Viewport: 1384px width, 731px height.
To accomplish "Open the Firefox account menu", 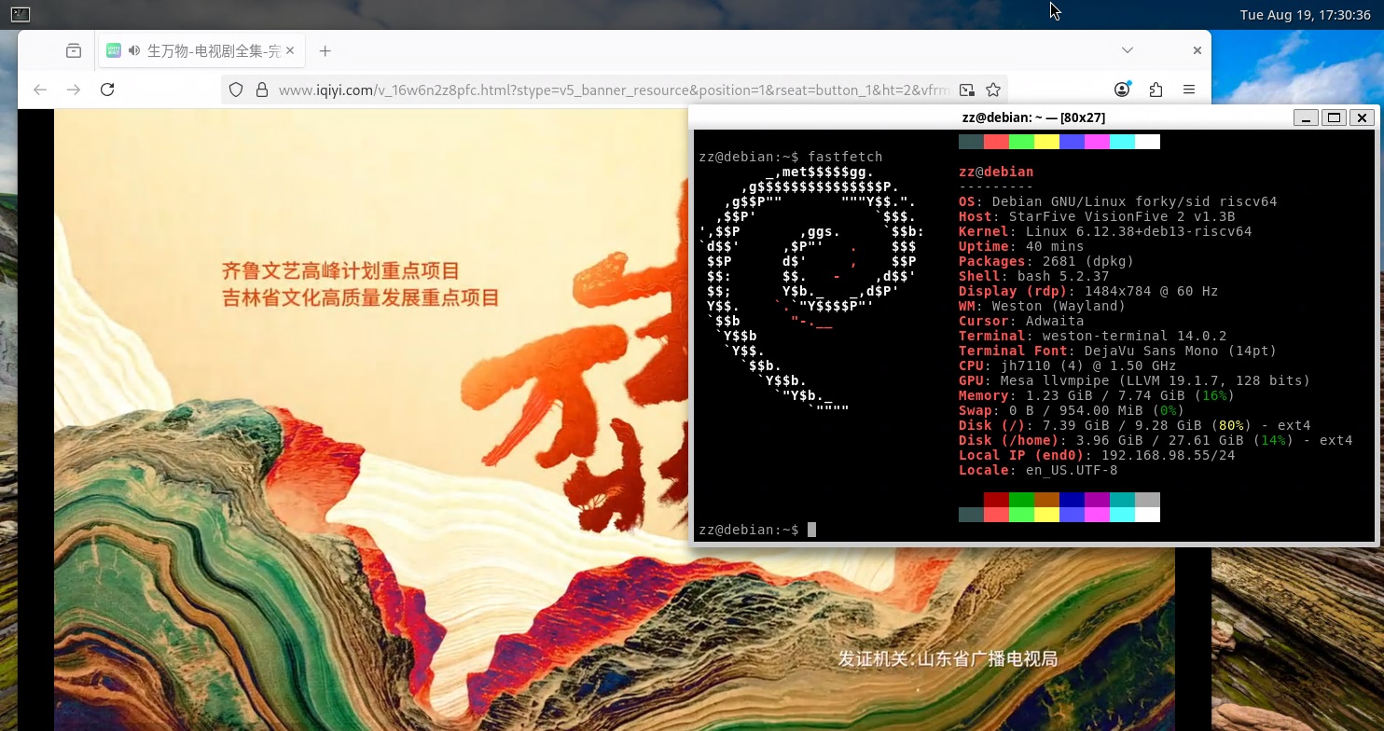I will [1122, 90].
